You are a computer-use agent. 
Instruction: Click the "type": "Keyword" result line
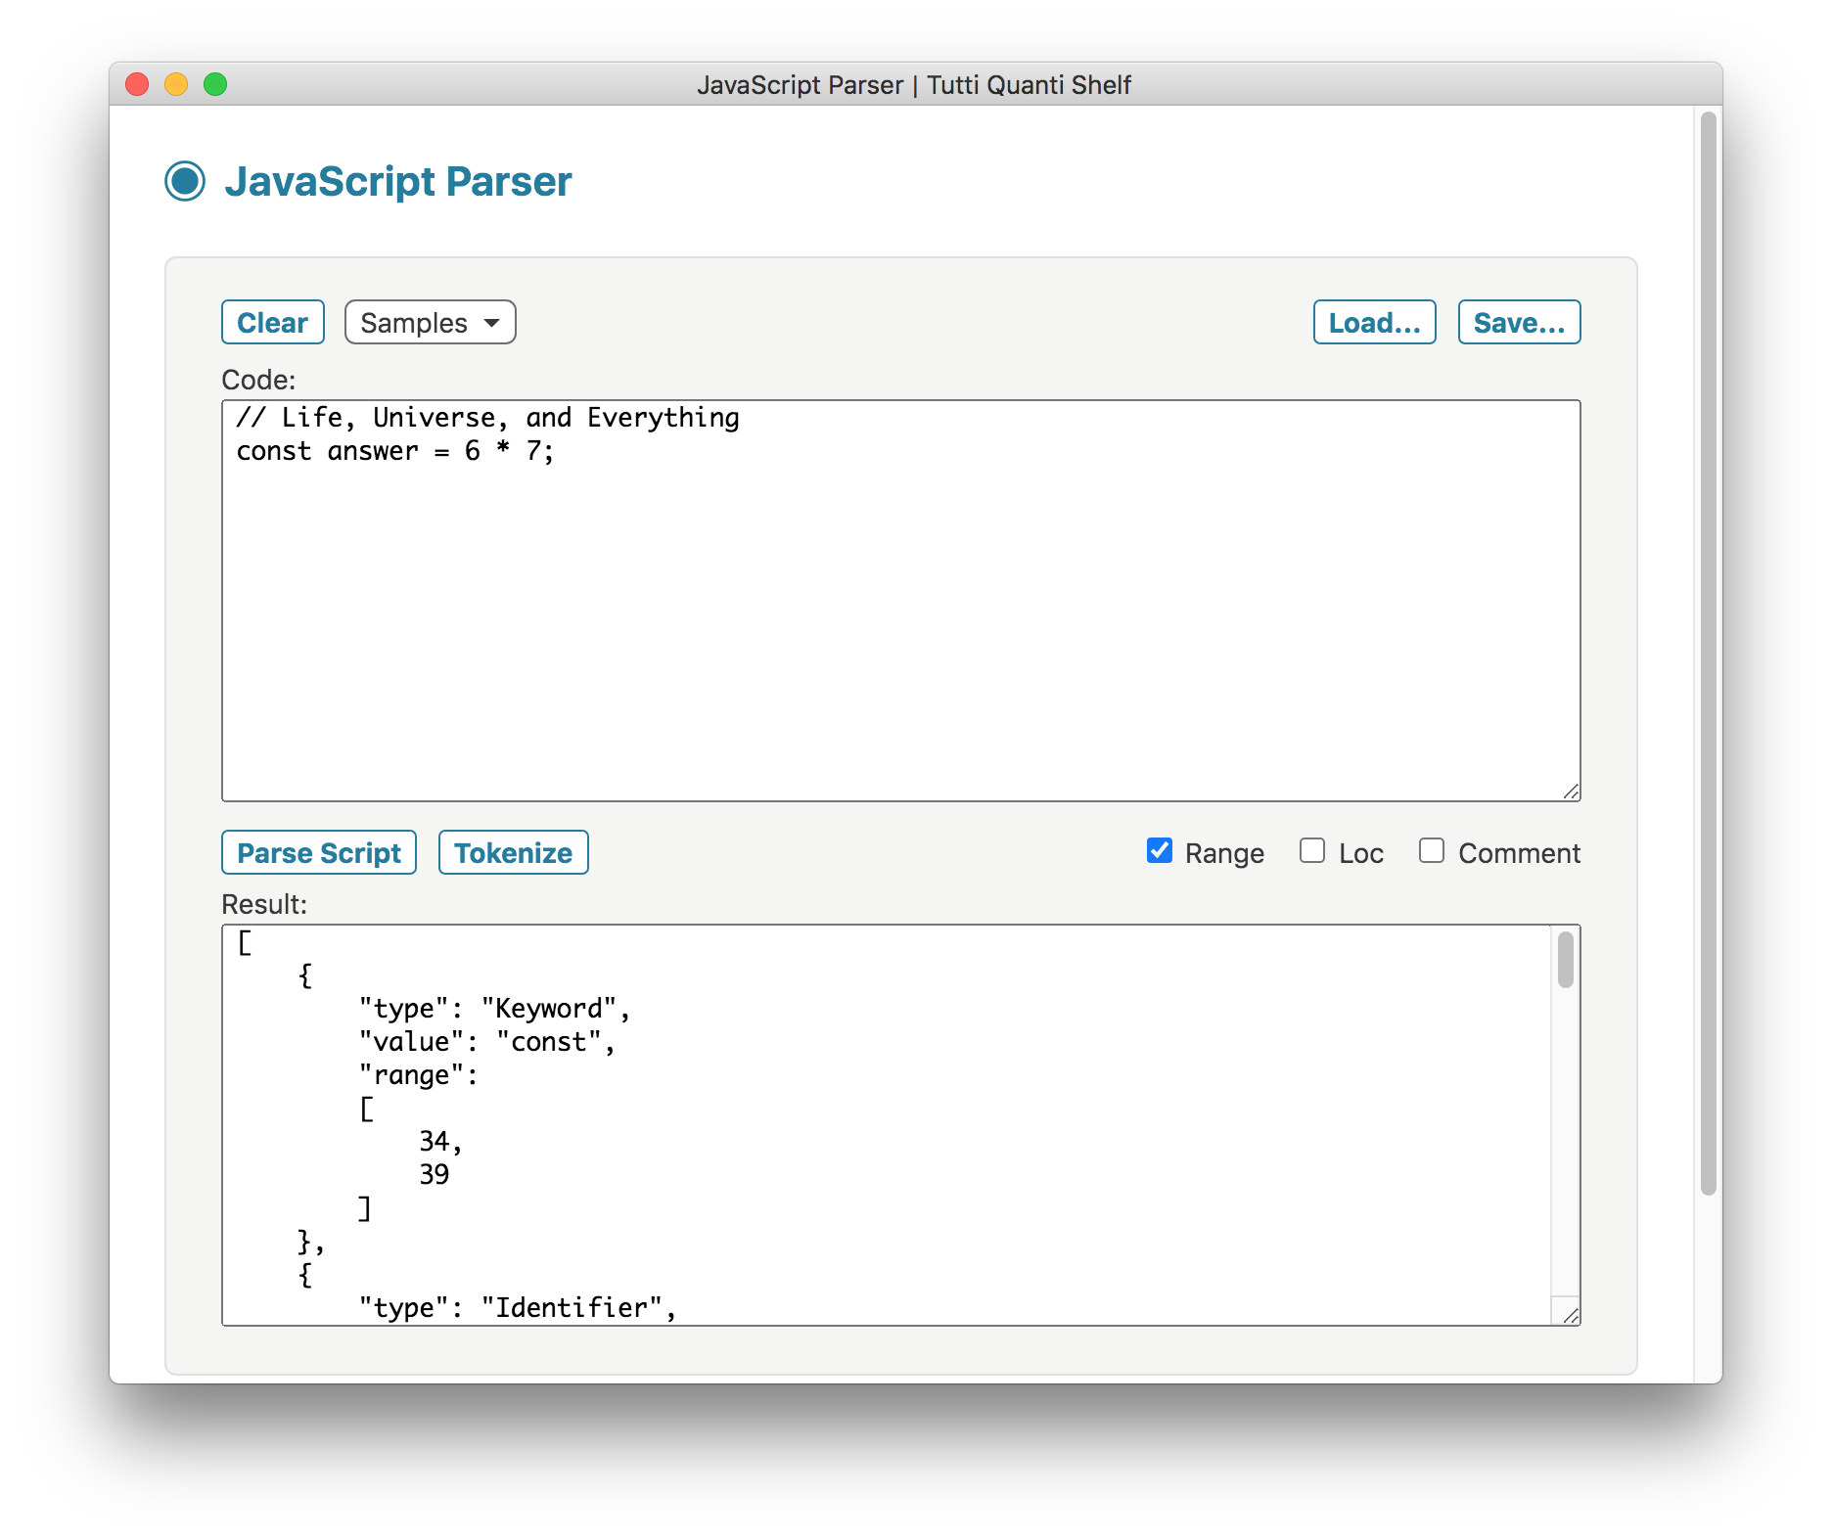coord(494,1009)
